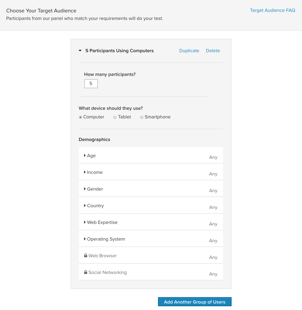Click the lock icon beside Social Networking
The height and width of the screenshot is (310, 302).
pos(85,272)
